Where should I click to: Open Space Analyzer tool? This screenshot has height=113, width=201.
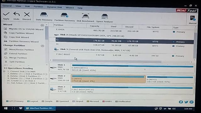105,18
